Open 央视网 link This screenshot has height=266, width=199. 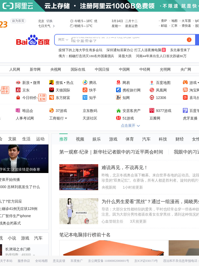click(55, 69)
